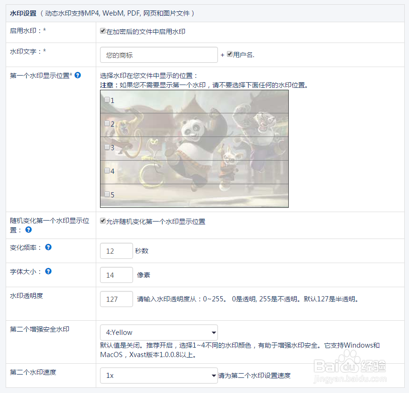409x393 pixels.
Task: Toggle 允许随机变化第一个水印显示位置 checkbox
Action: tap(103, 221)
